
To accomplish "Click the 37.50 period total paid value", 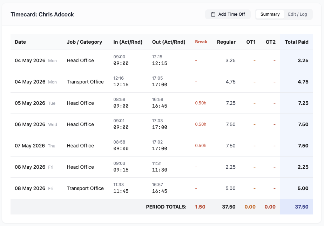I will [x=302, y=207].
